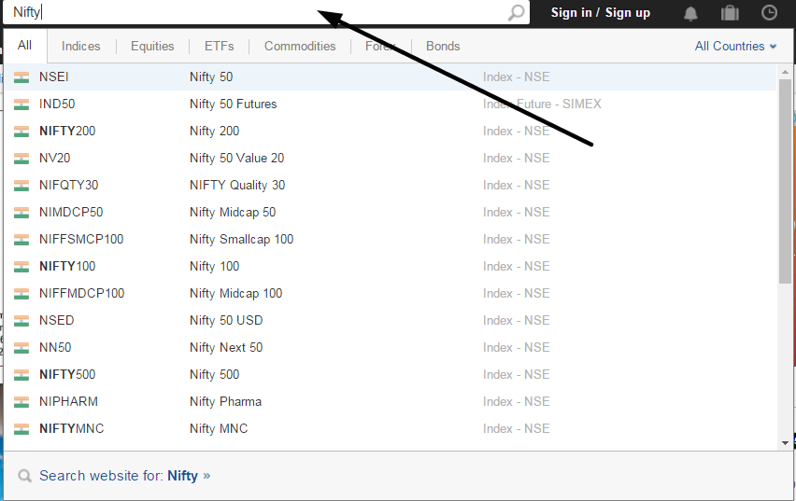Click the magnifier beside 'Search website for'
This screenshot has width=796, height=501.
[x=24, y=476]
